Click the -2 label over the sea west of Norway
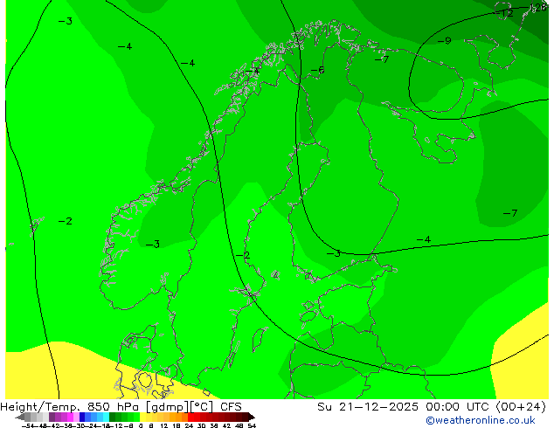Image resolution: width=554 pixels, height=428 pixels. pos(66,221)
